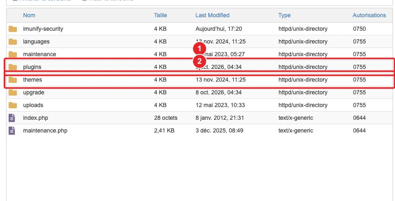395x201 pixels.
Task: Sort by the Autorisations column header
Action: click(x=369, y=15)
